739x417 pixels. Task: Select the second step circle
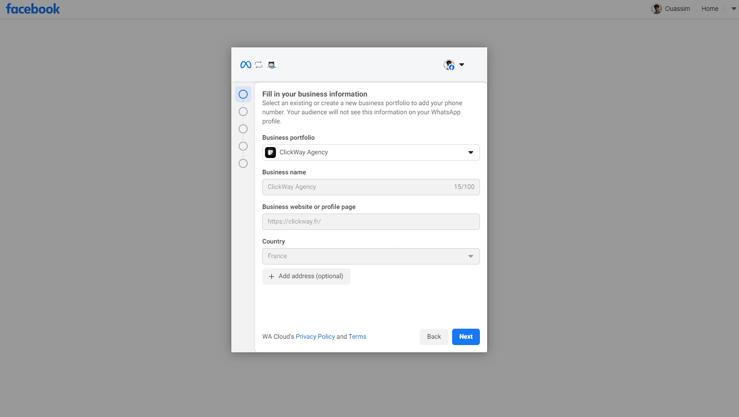click(243, 112)
